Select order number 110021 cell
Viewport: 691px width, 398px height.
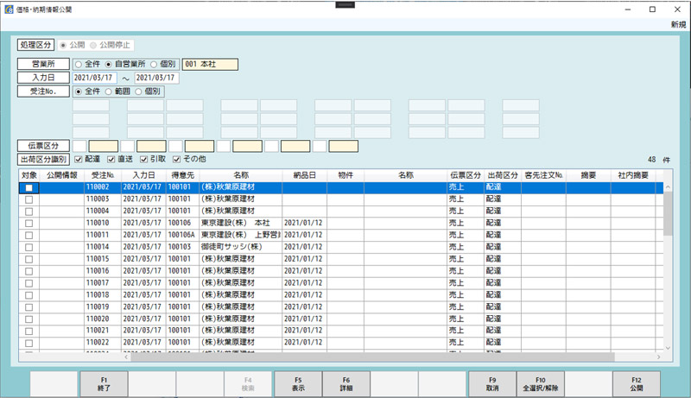coord(103,331)
